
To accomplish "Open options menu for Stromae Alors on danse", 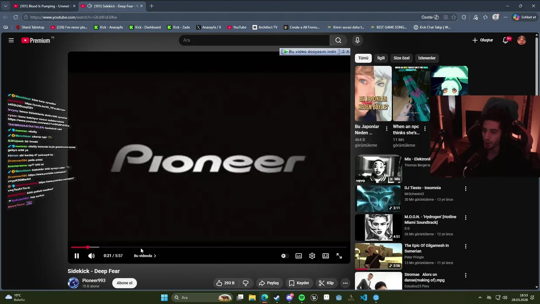I will [466, 275].
